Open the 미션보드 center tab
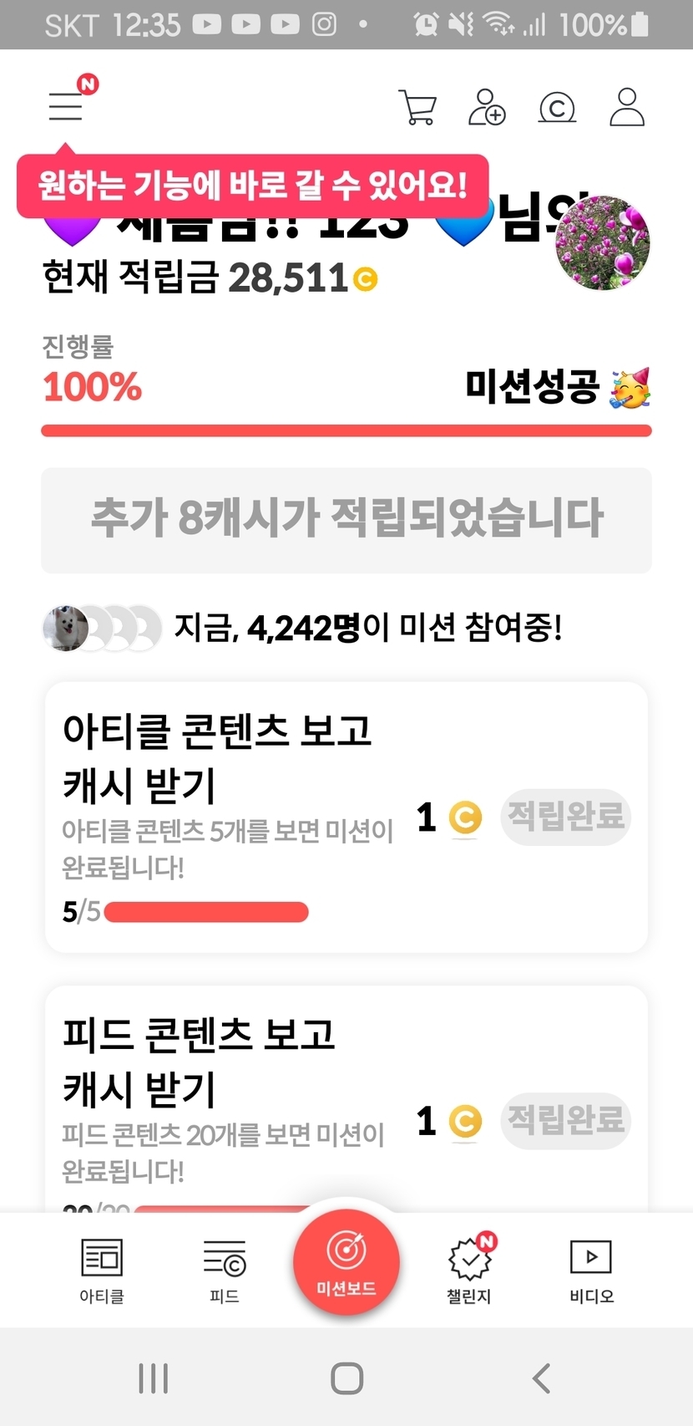This screenshot has width=693, height=1426. (346, 1262)
